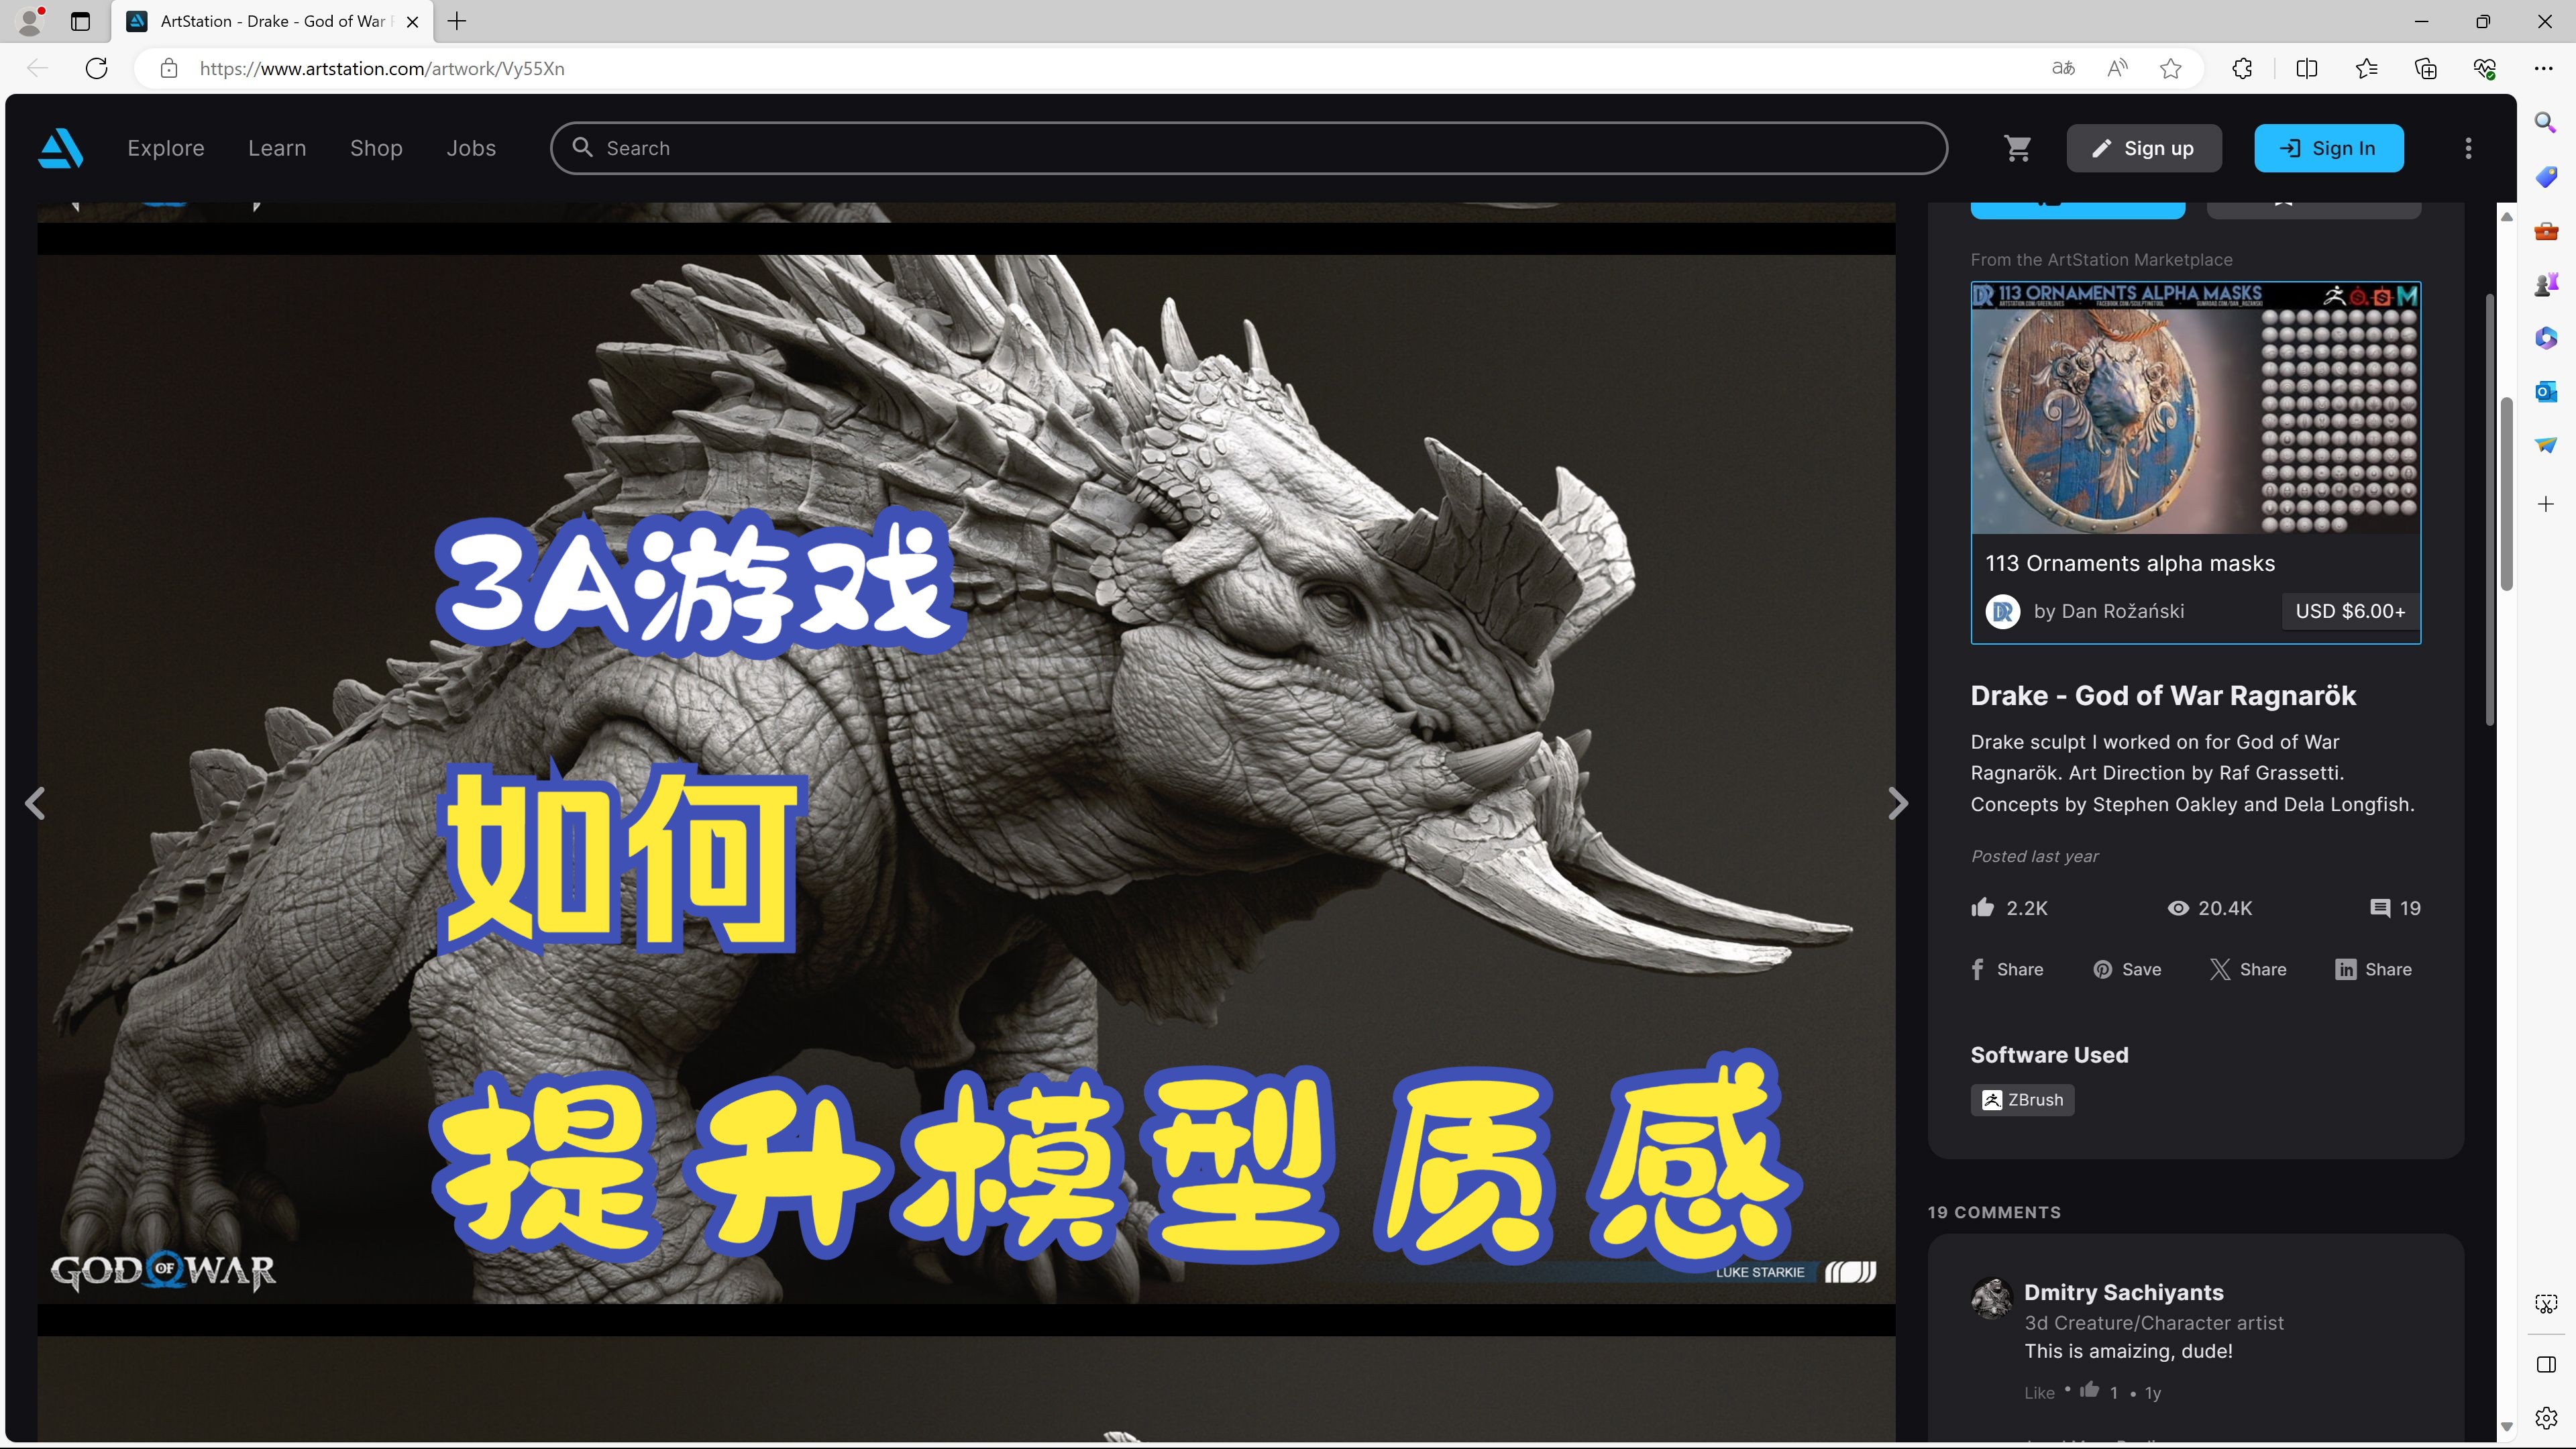Open the Ornaments alpha masks thumbnail
Image resolution: width=2576 pixels, height=1449 pixels.
tap(2195, 408)
